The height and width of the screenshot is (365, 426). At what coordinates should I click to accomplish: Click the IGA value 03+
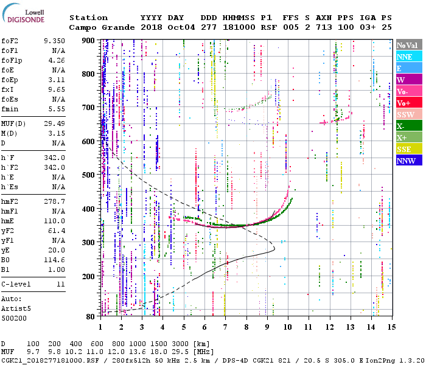pos(368,27)
